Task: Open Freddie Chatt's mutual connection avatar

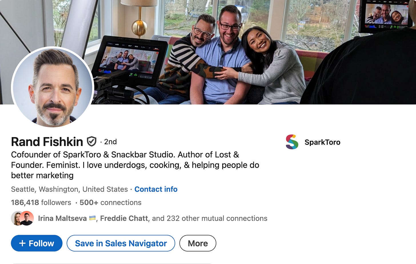Action: pyautogui.click(x=27, y=218)
